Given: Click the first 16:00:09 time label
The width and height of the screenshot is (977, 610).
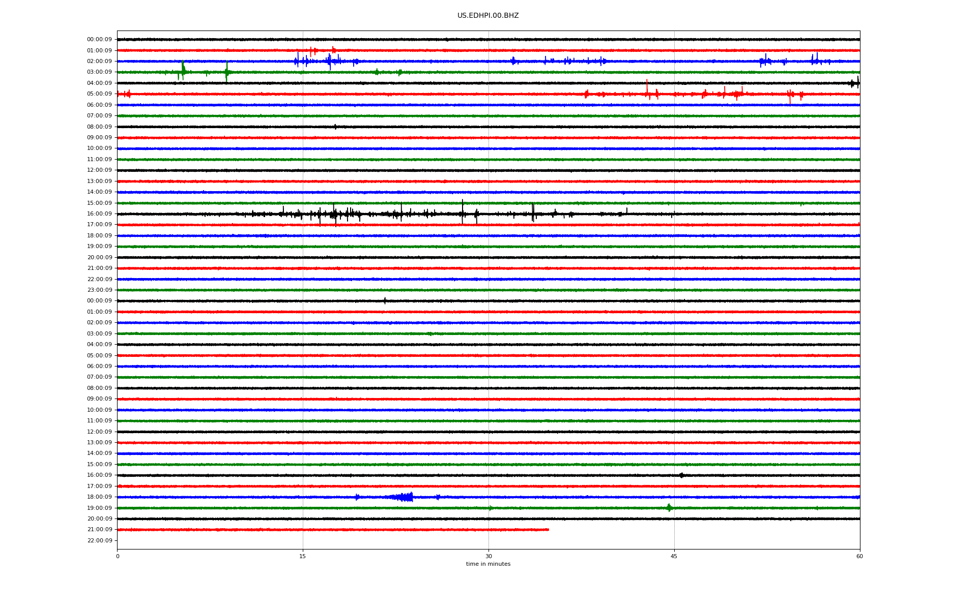Looking at the screenshot, I should tap(99, 214).
